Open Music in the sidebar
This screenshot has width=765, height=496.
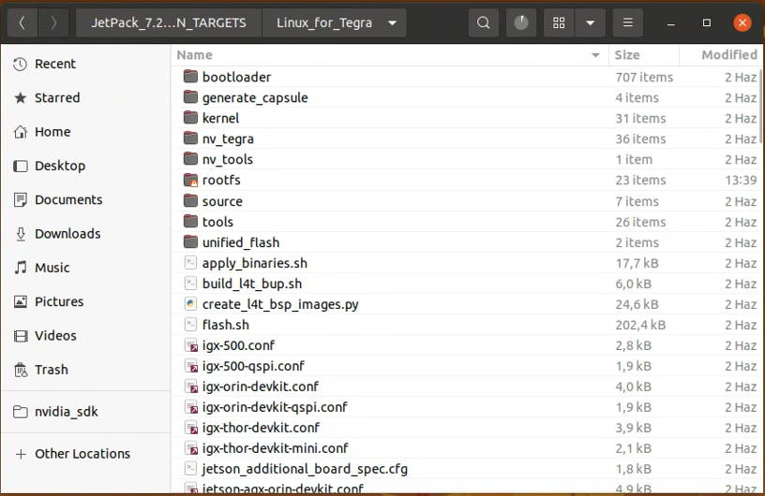coord(85,268)
